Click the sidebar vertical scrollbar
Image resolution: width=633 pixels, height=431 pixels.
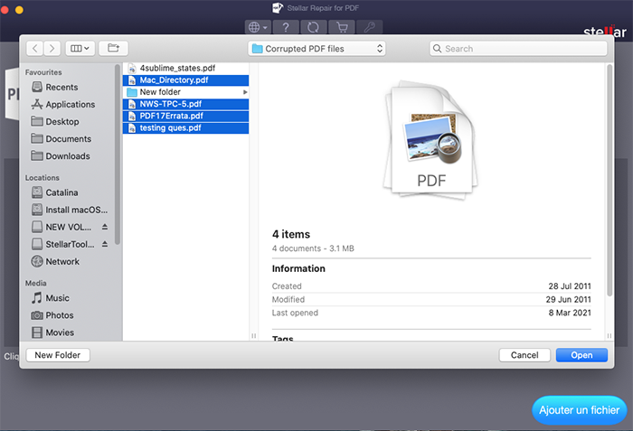[117, 155]
